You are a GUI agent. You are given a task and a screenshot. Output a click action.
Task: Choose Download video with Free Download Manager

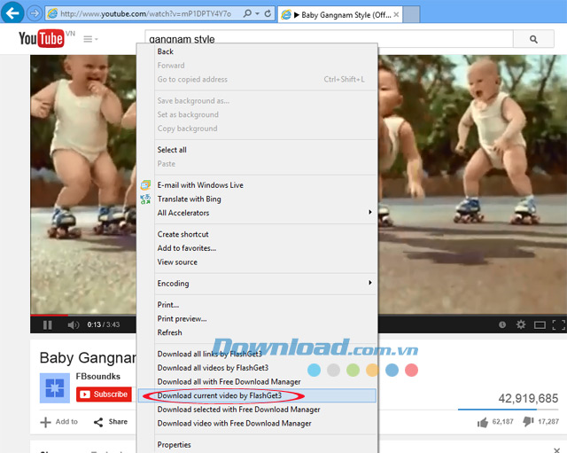[256, 424]
